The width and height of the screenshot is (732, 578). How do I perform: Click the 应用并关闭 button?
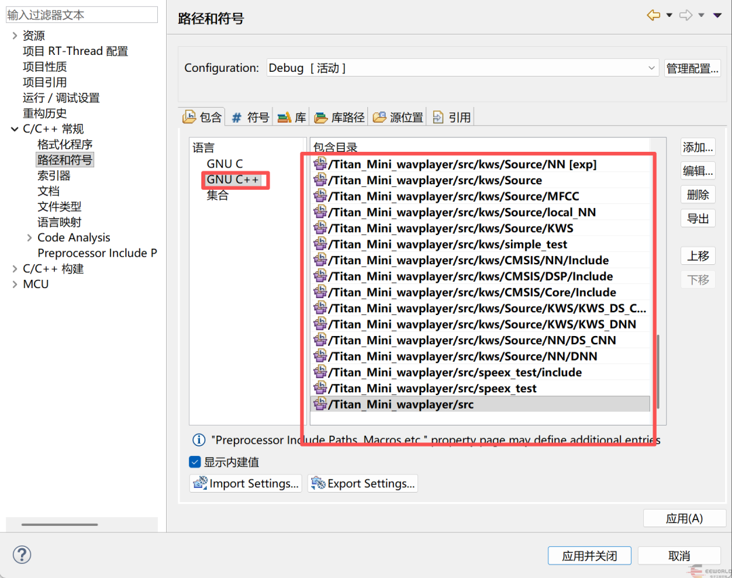coord(590,556)
